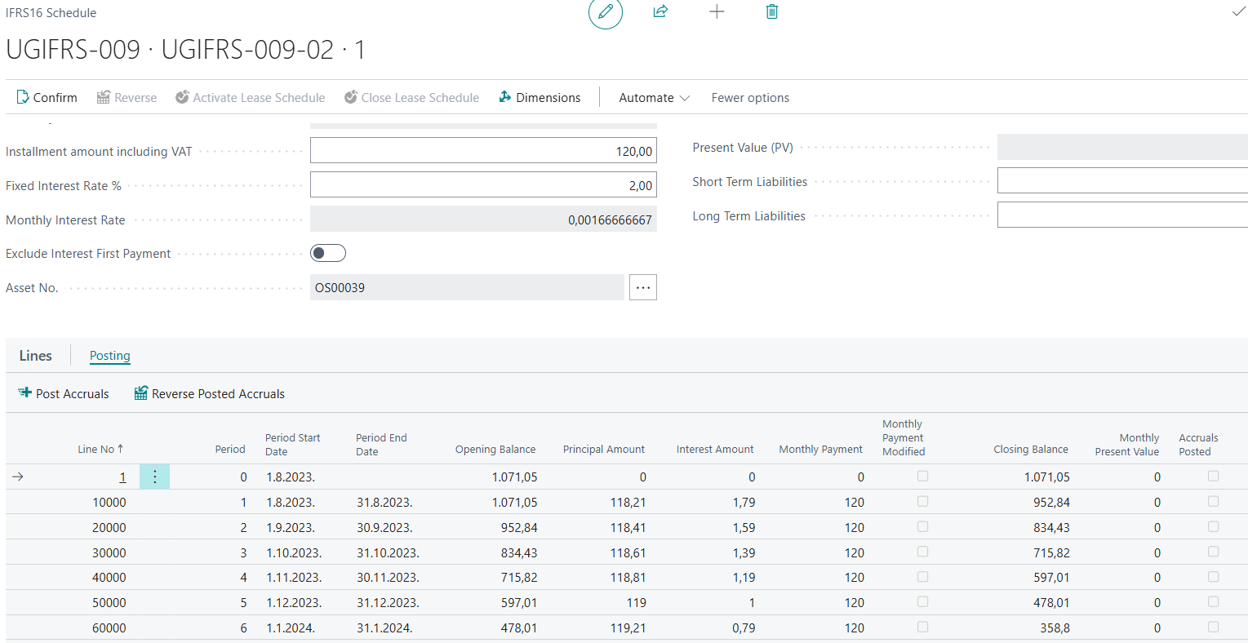Click Closing Balance column header
Viewport: 1248px width, 643px height.
tap(1031, 449)
